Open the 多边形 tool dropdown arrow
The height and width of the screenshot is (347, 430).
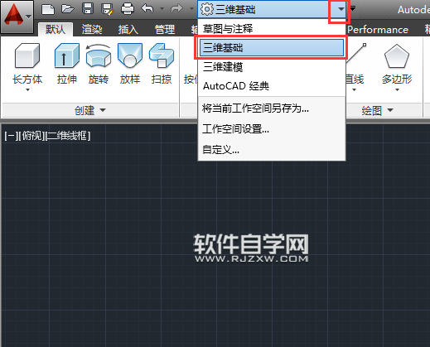(397, 89)
